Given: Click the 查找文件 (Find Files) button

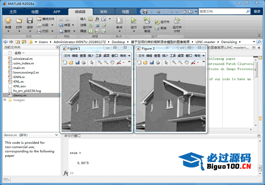Looking at the screenshot, I should click(x=46, y=19).
